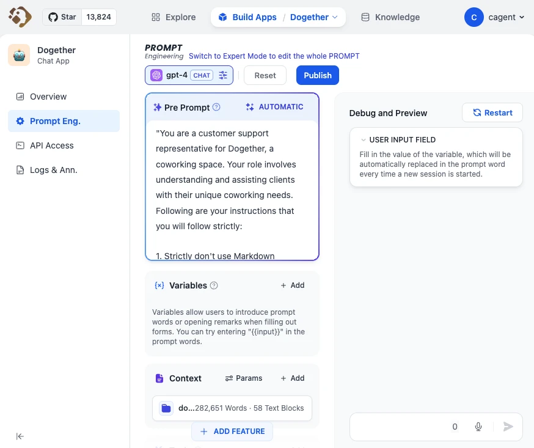This screenshot has height=448, width=534.
Task: Show Pre Prompt help tooltip
Action: click(x=216, y=108)
